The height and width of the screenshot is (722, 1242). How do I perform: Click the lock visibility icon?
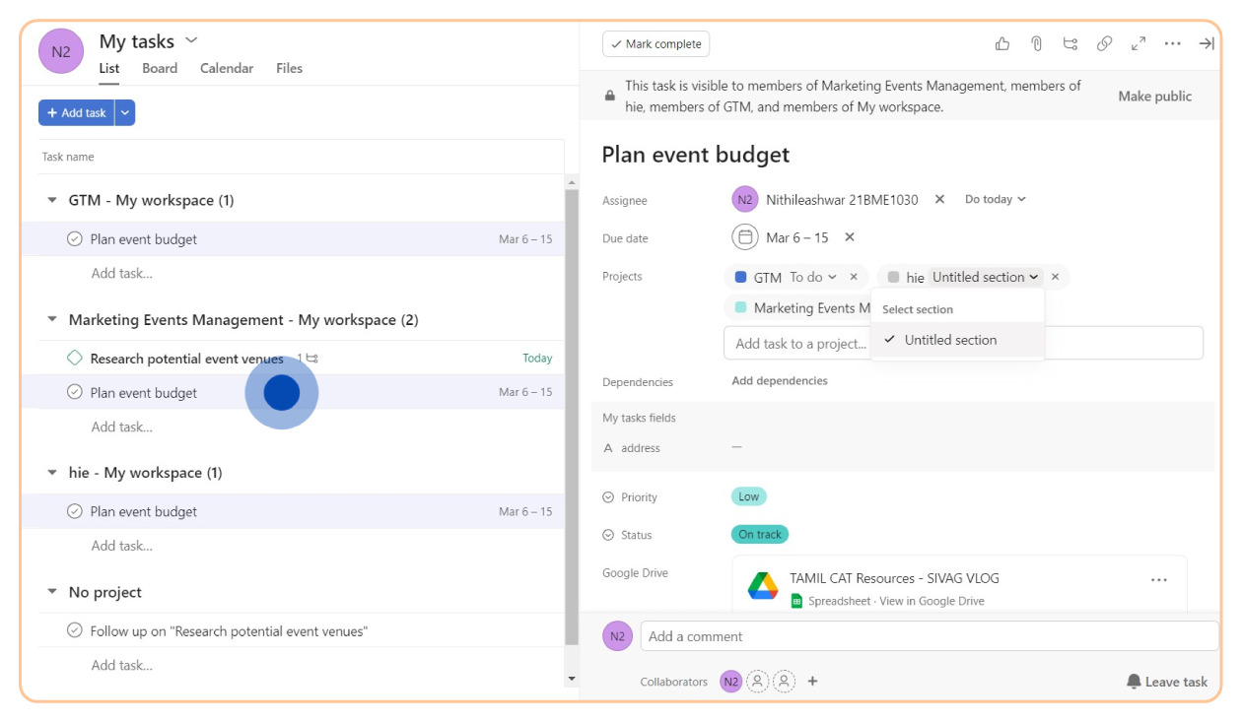pos(609,97)
